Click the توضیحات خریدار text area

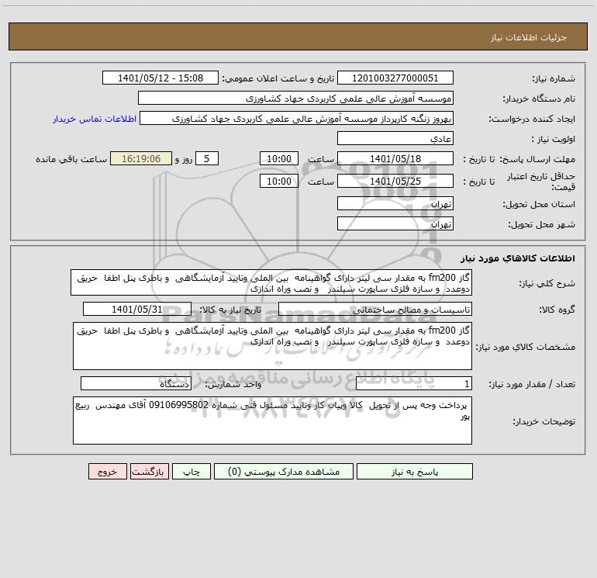pos(272,421)
